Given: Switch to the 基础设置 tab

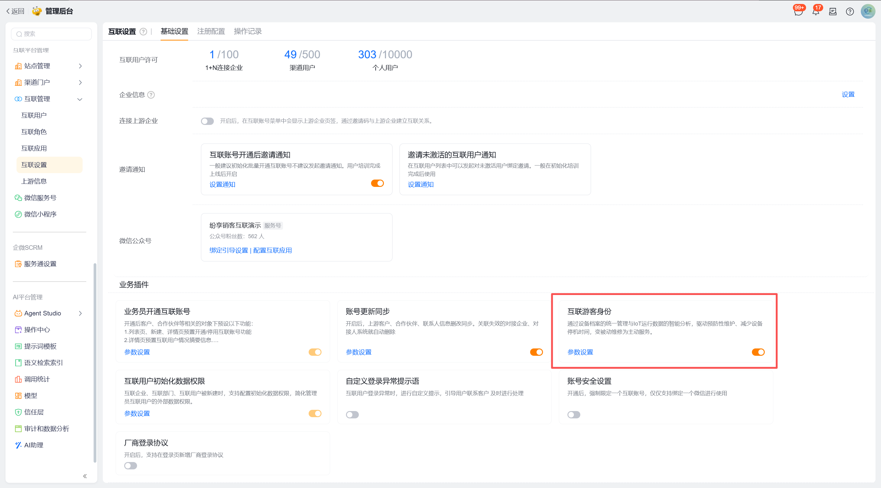Looking at the screenshot, I should click(174, 31).
